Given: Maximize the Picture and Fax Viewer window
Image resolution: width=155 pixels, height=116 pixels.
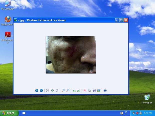Looking at the screenshot, I should coord(121,20).
